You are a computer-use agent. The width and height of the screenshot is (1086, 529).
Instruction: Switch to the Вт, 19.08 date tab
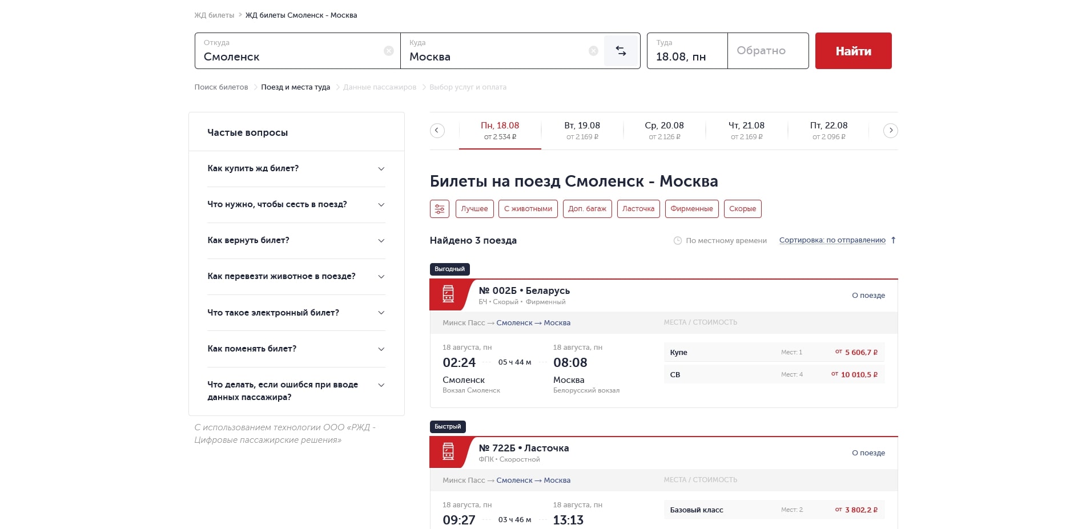[x=582, y=130]
